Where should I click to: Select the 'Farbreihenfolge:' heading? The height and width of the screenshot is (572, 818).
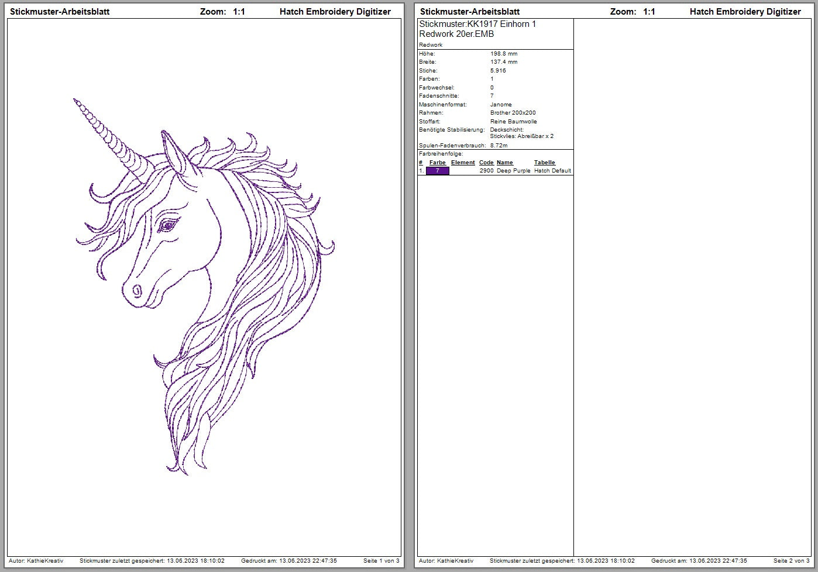(441, 154)
